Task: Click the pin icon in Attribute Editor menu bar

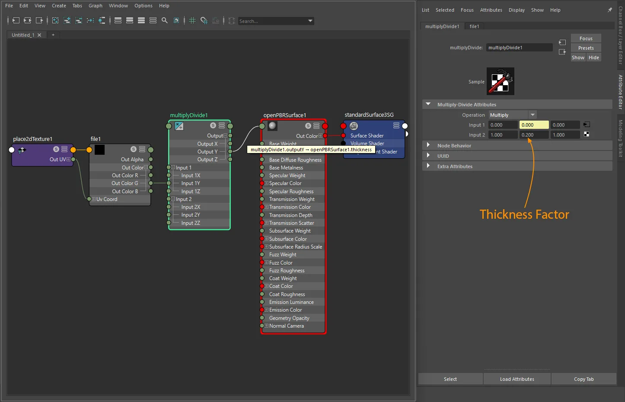Action: pyautogui.click(x=610, y=10)
